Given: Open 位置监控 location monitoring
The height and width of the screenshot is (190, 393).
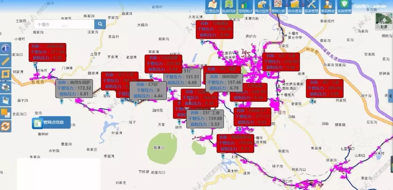Looking at the screenshot, I should click(212, 7).
